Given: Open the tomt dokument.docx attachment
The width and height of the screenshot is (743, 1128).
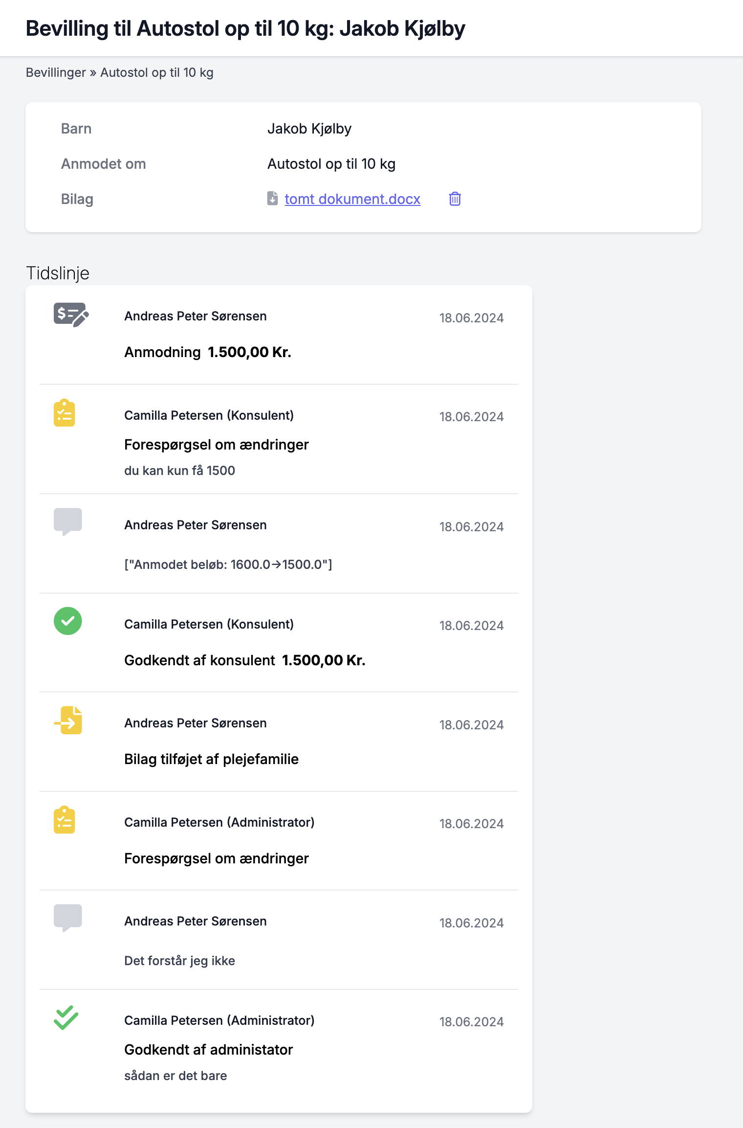Looking at the screenshot, I should click(x=352, y=199).
